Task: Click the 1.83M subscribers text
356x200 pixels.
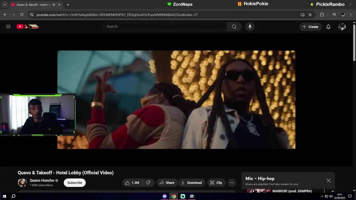Action: point(41,185)
